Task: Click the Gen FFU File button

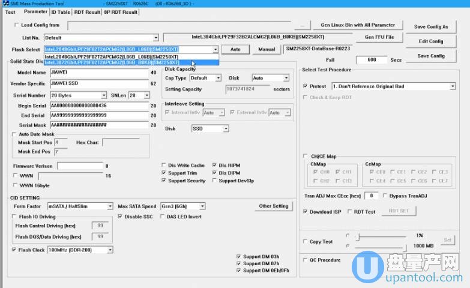Action: coord(379,37)
